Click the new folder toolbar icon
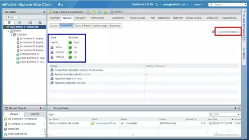This screenshot has width=249, height=140. click(94, 12)
